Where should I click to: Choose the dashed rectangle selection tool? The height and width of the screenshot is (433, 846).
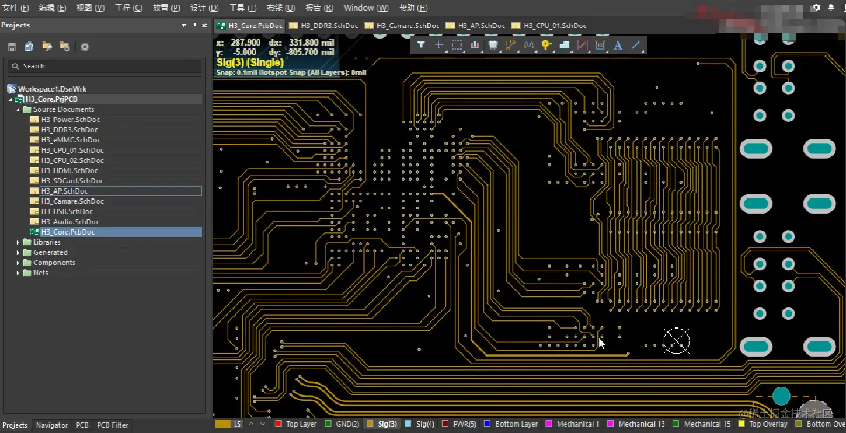click(x=457, y=45)
